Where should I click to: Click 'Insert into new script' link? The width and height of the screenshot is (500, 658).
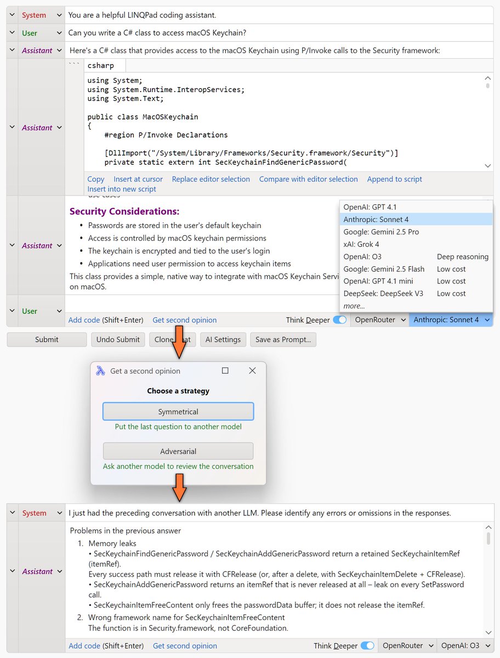[x=122, y=189]
